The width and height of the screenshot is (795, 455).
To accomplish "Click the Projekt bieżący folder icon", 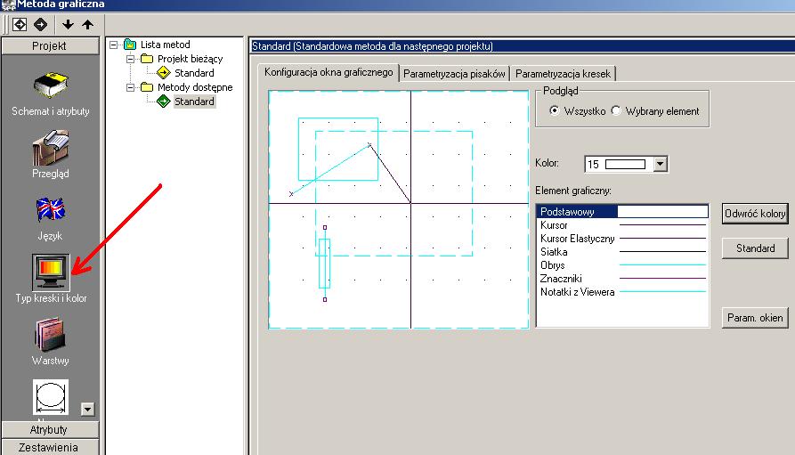I will pyautogui.click(x=147, y=59).
